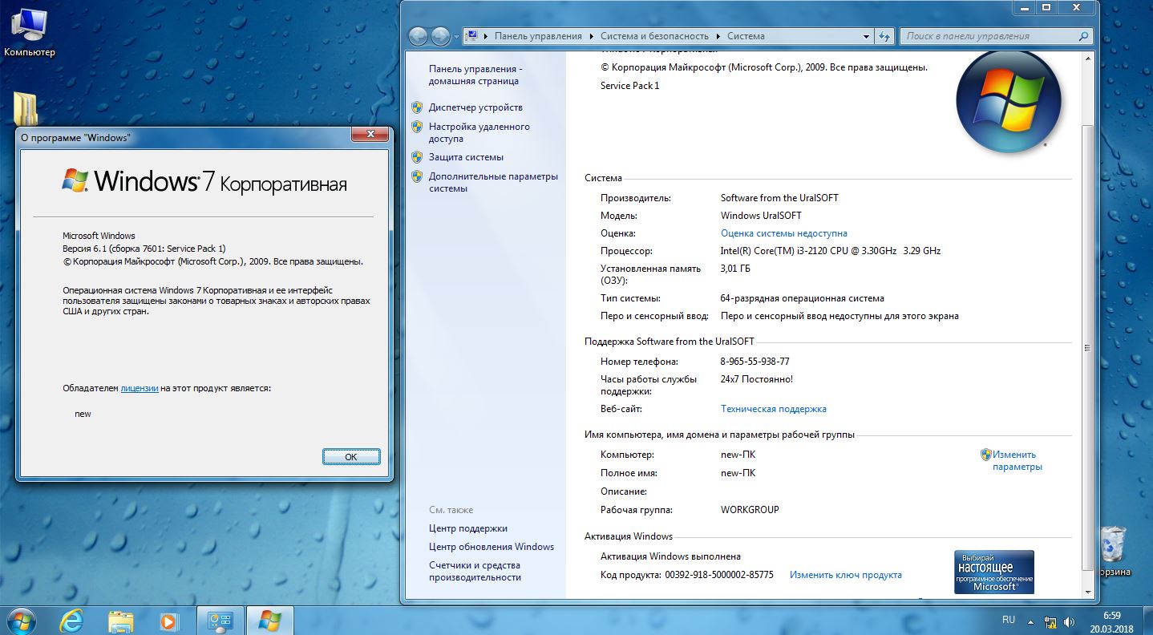
Task: Refresh the Control Panel address bar
Action: (884, 36)
